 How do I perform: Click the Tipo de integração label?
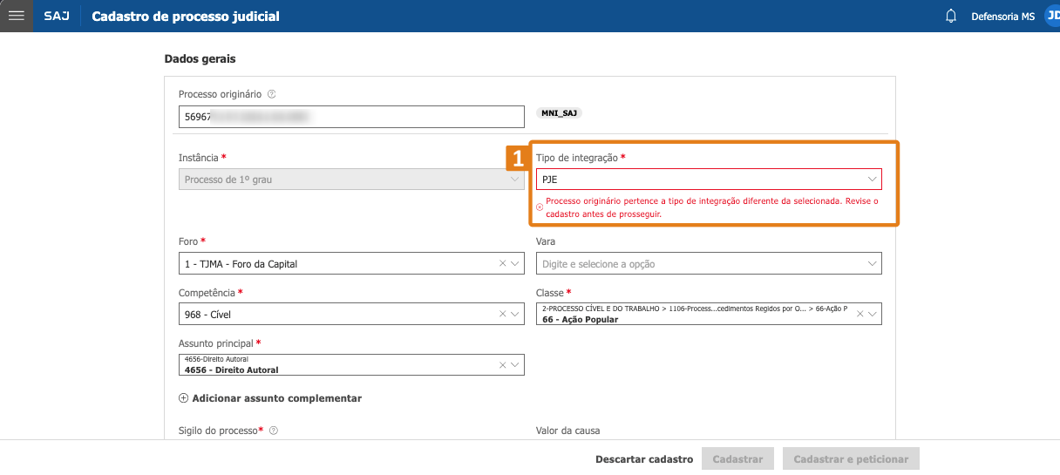[x=577, y=158]
